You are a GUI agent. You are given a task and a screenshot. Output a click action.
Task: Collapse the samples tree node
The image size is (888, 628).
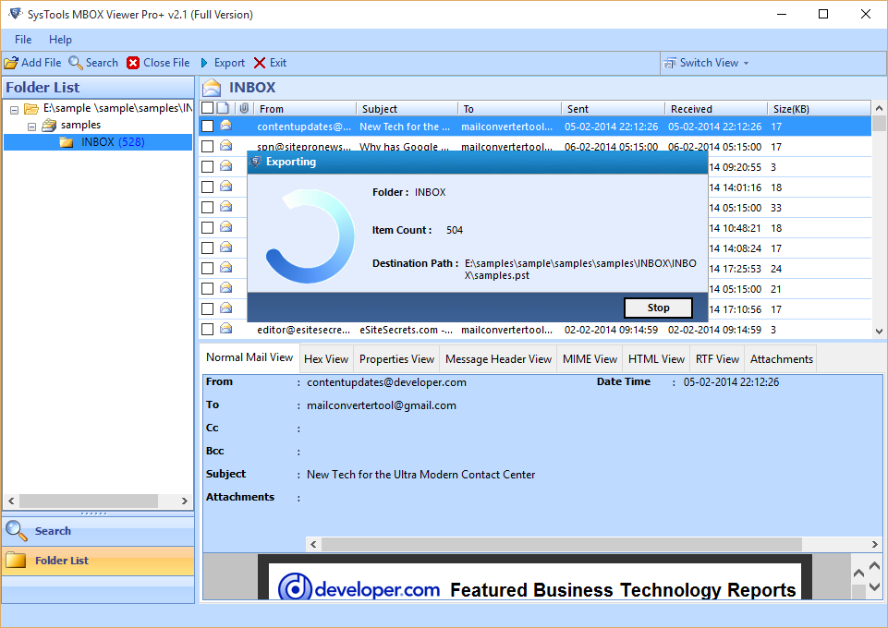tap(32, 127)
